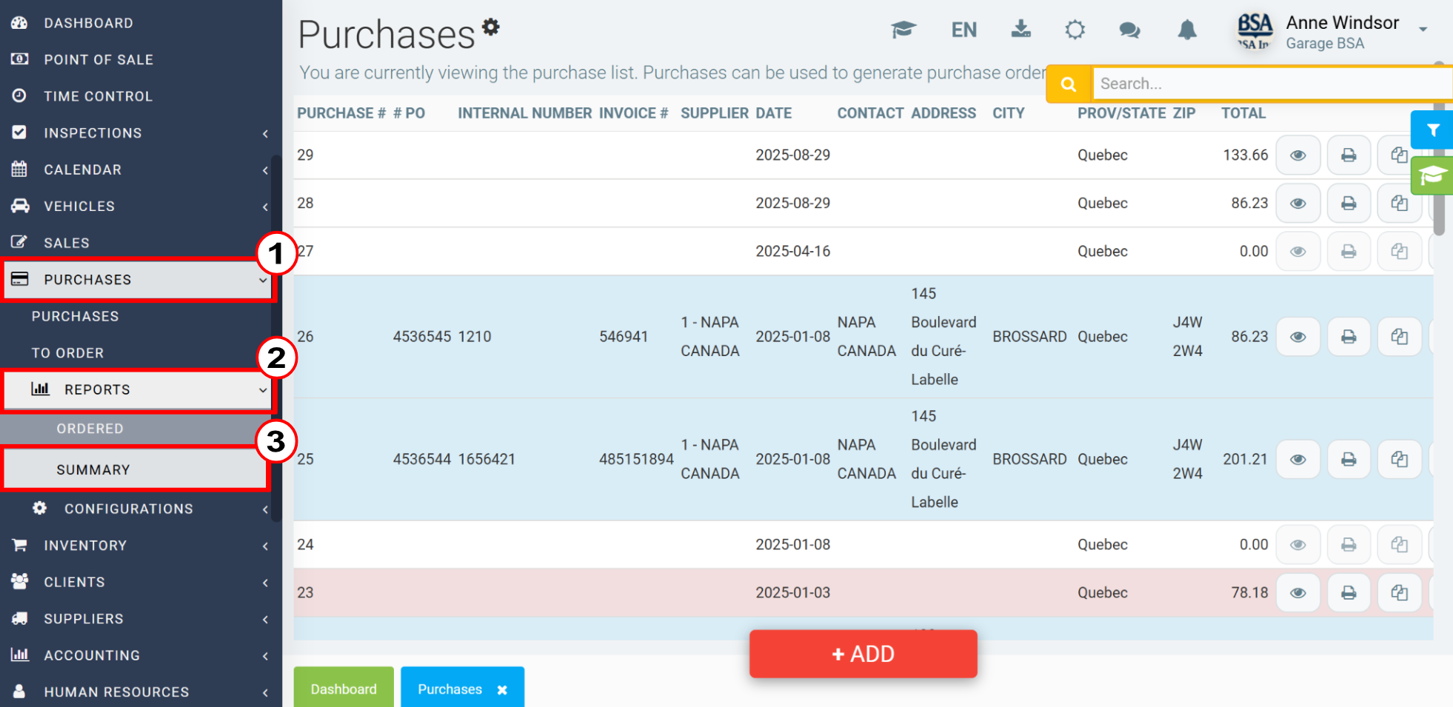The image size is (1453, 707).
Task: Switch to the Dashboard tab
Action: click(344, 689)
